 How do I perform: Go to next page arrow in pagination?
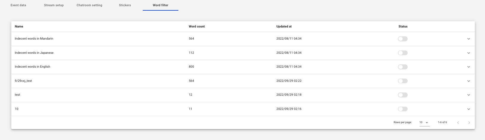(x=469, y=123)
